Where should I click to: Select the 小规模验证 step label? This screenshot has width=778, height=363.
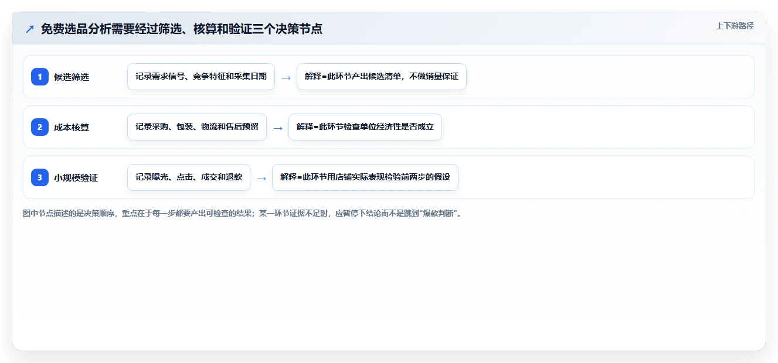[76, 177]
